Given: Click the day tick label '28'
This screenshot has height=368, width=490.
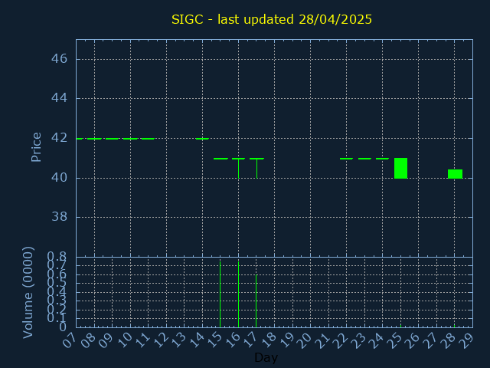Looking at the screenshot, I should point(449,340).
